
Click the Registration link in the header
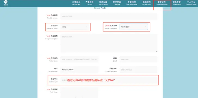tap(177, 3)
